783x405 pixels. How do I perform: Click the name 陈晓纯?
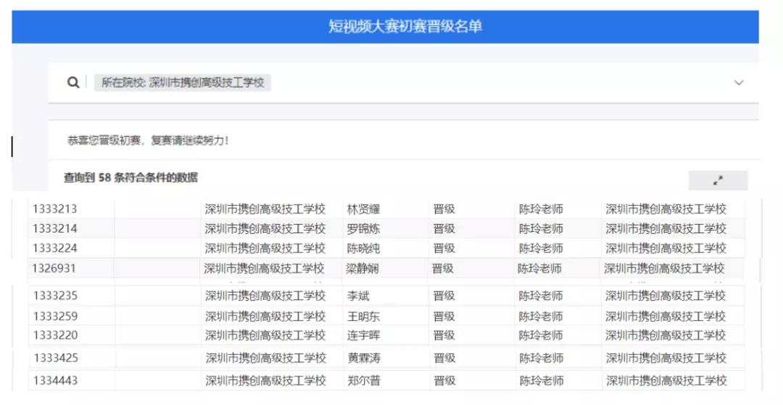[363, 248]
